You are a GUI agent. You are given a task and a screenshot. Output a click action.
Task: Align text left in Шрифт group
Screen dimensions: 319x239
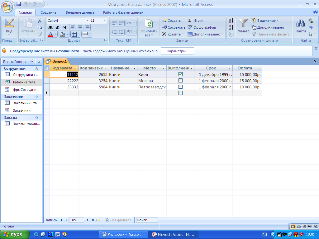pos(73,27)
